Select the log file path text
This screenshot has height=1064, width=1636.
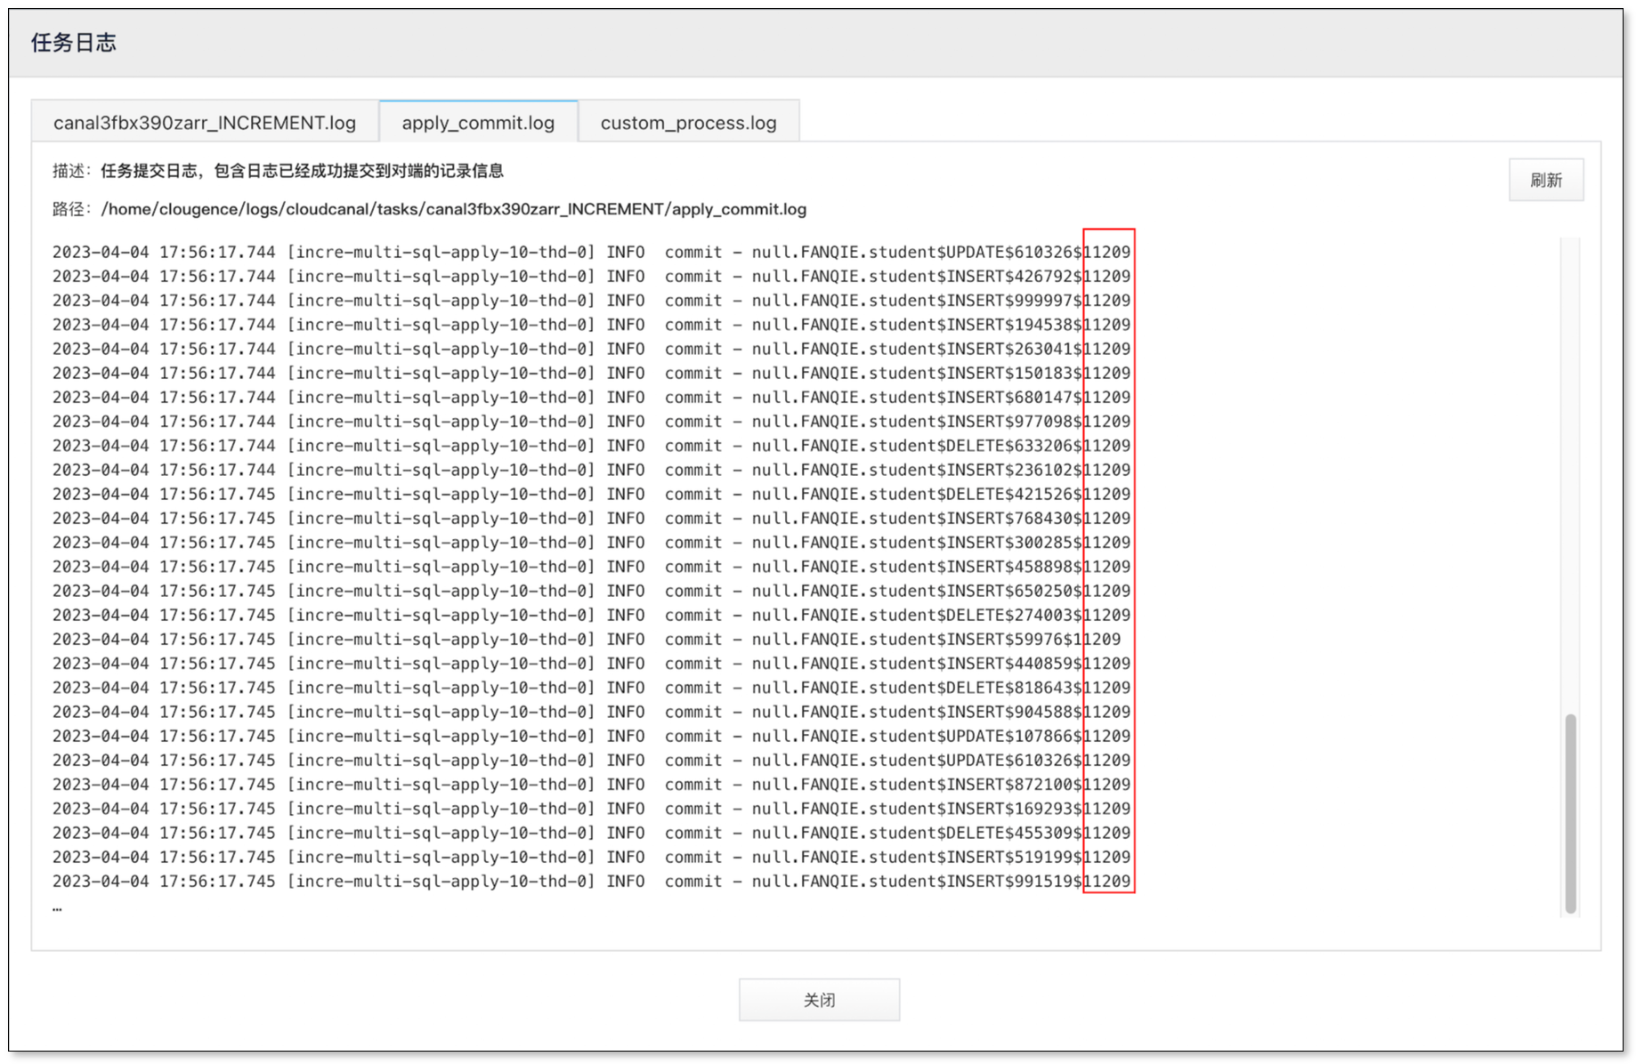454,209
